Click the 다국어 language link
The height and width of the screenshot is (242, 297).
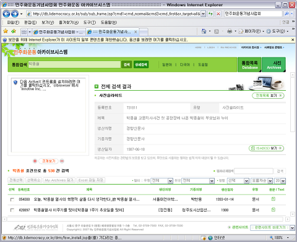(185, 65)
